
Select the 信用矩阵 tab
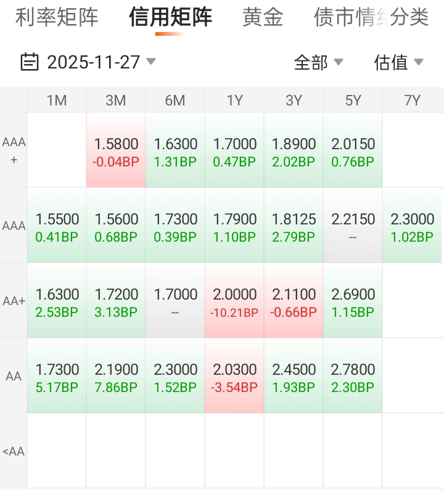[170, 17]
